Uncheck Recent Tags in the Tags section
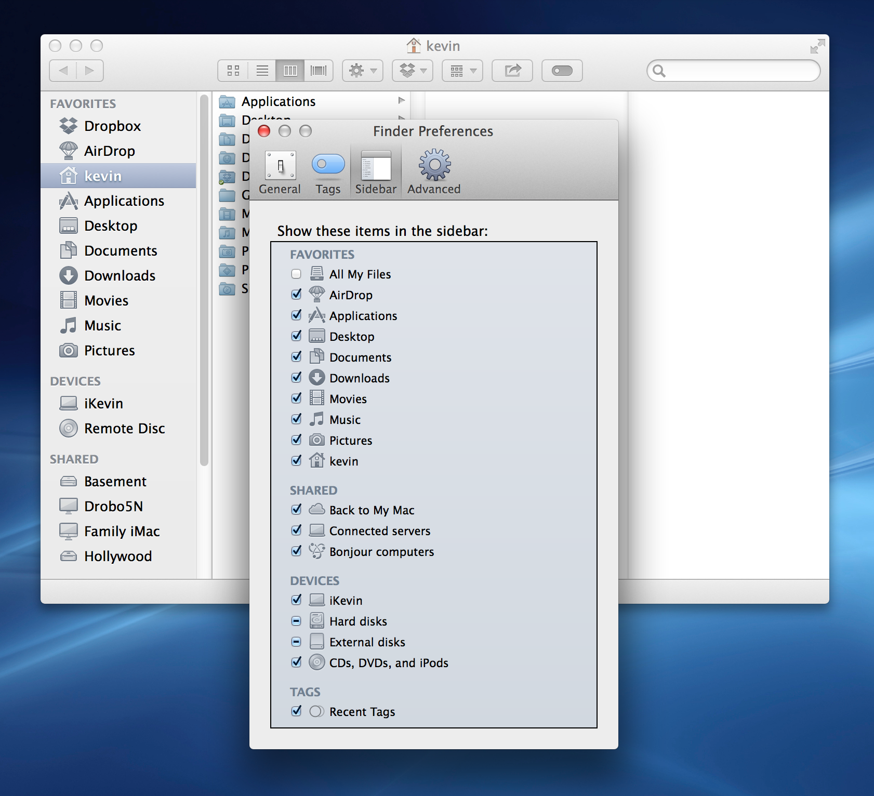The image size is (874, 796). pos(296,711)
